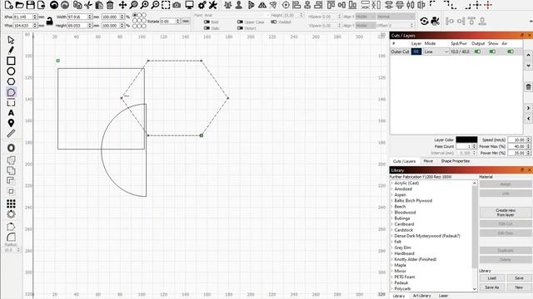Toggle the Italic text switch
Screen dimensions: 533x299
(x=207, y=28)
